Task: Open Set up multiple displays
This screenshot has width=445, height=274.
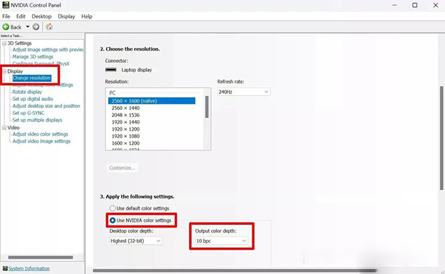Action: pyautogui.click(x=37, y=120)
